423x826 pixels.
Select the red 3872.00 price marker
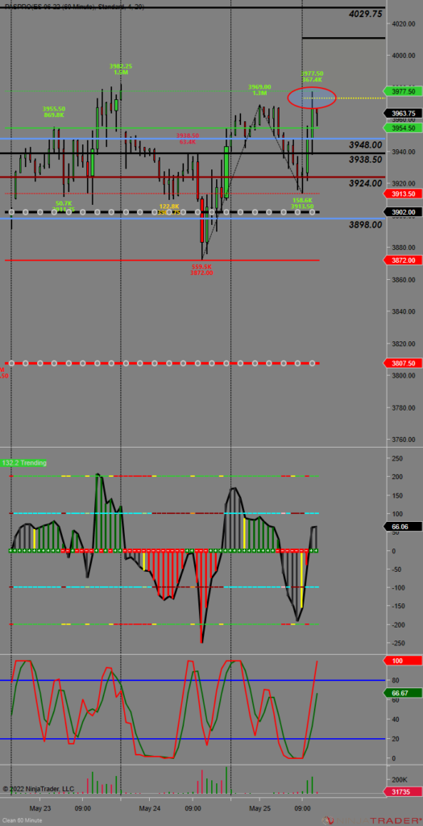click(x=404, y=261)
